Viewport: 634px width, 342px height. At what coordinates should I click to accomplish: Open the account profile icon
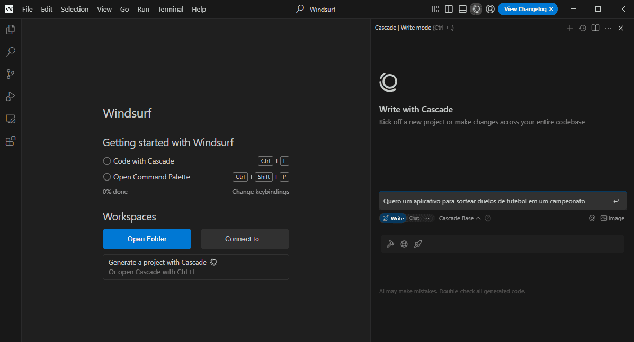pyautogui.click(x=490, y=9)
